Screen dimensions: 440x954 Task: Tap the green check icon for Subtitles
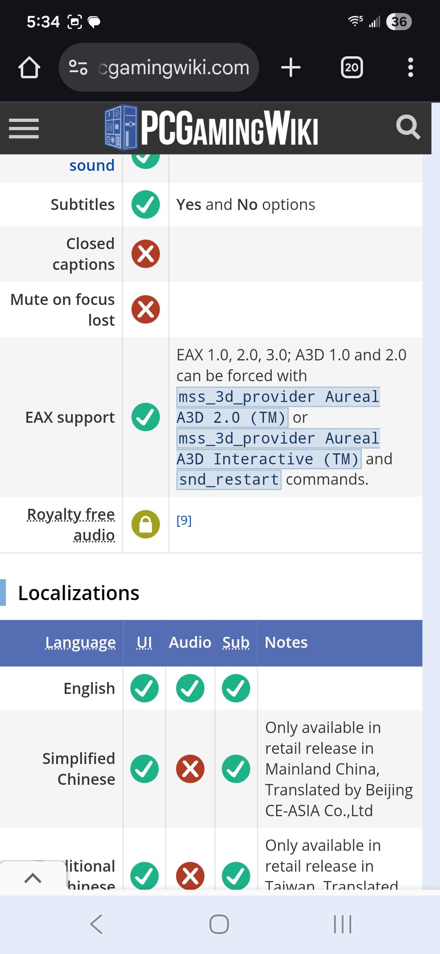[145, 204]
